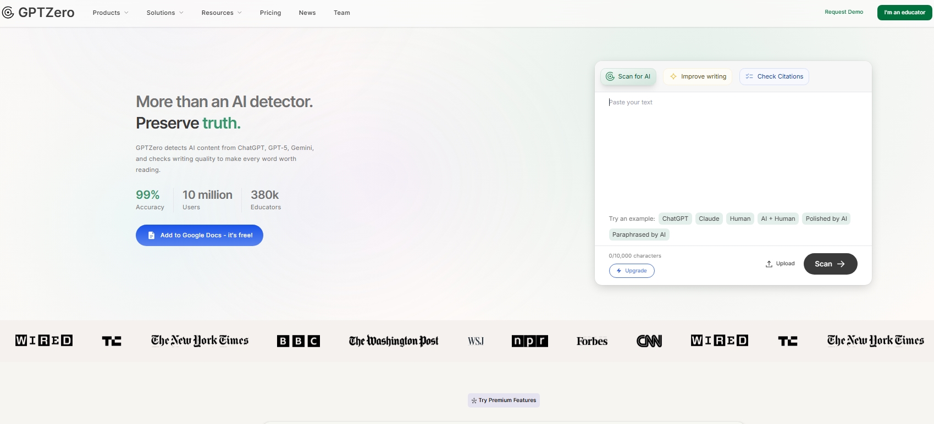This screenshot has width=934, height=424.
Task: Click the sparkle icon on Improve writing tab
Action: pos(673,76)
